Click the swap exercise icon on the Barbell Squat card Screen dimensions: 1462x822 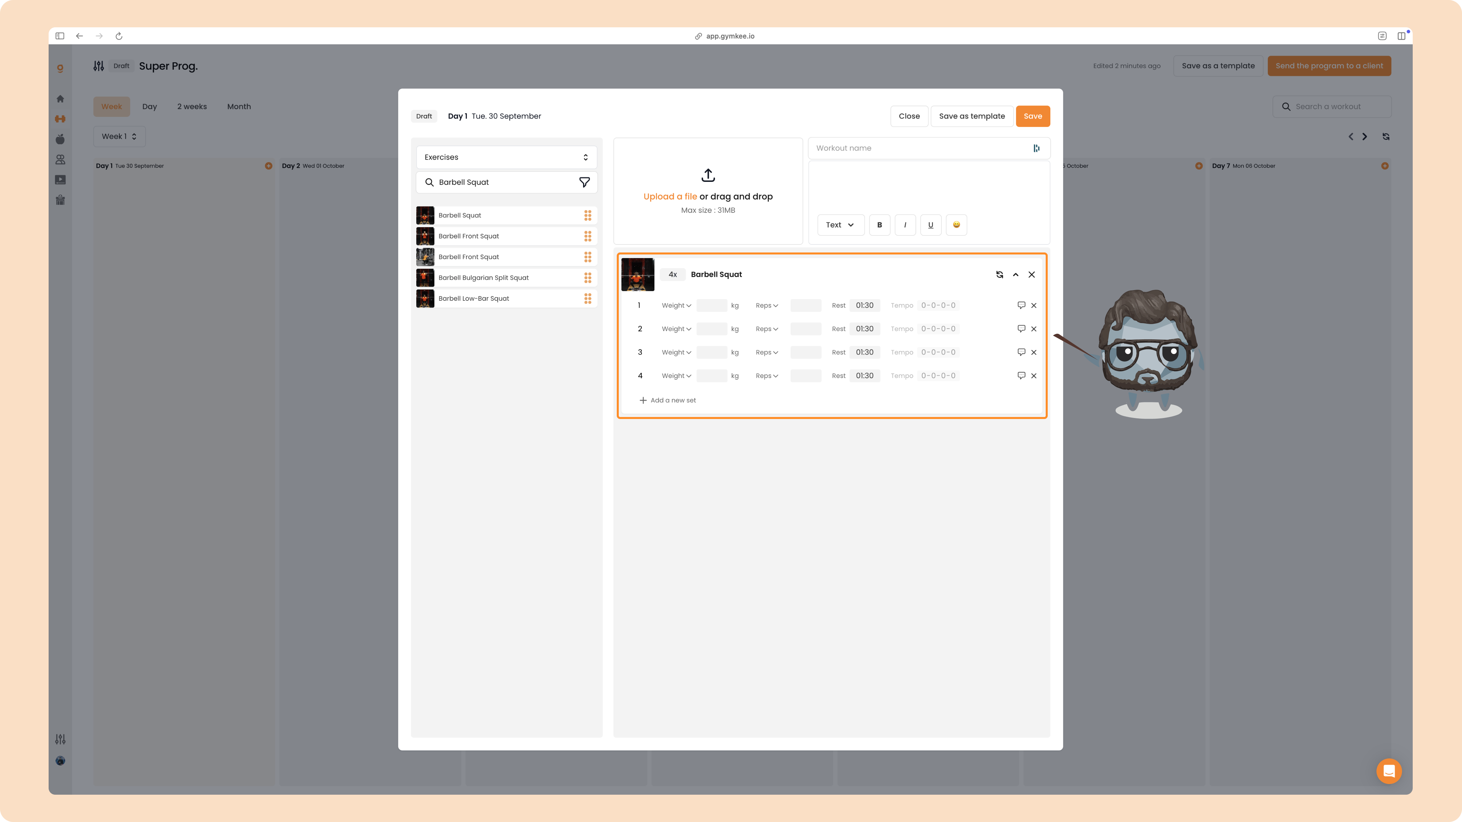point(999,275)
